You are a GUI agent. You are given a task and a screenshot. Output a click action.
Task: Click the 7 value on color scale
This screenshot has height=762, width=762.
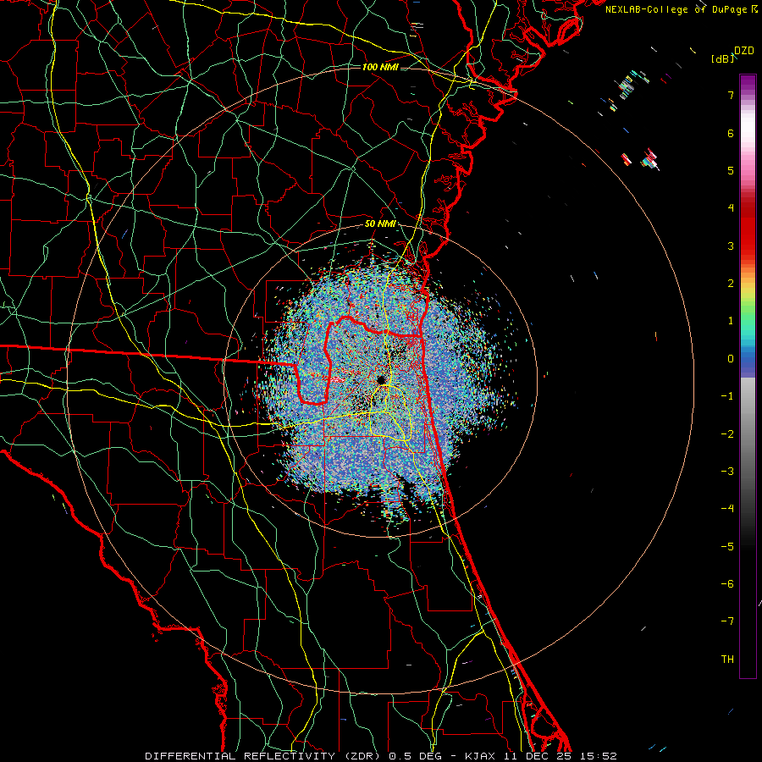pos(731,95)
